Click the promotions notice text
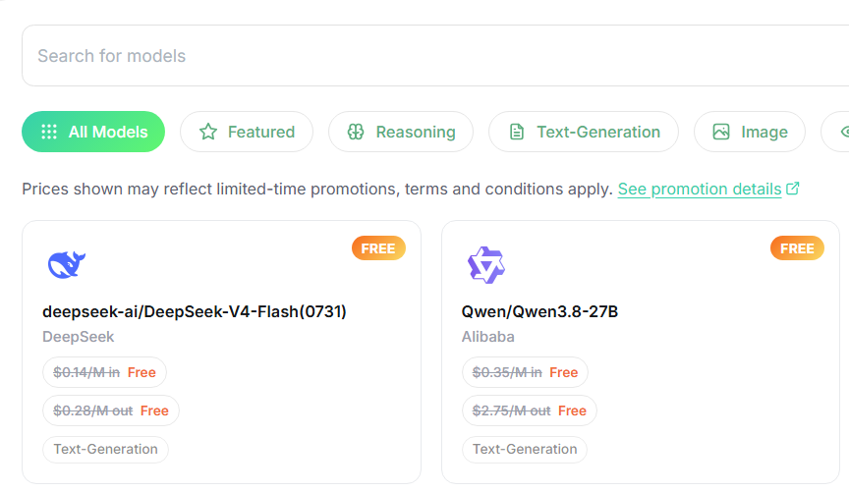The width and height of the screenshot is (849, 492). click(317, 189)
